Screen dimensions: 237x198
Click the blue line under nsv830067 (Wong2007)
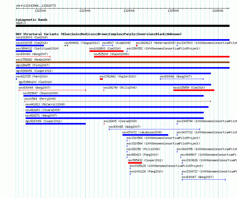204,180
